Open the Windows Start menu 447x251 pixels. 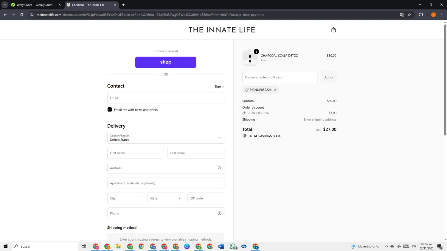pos(5,246)
